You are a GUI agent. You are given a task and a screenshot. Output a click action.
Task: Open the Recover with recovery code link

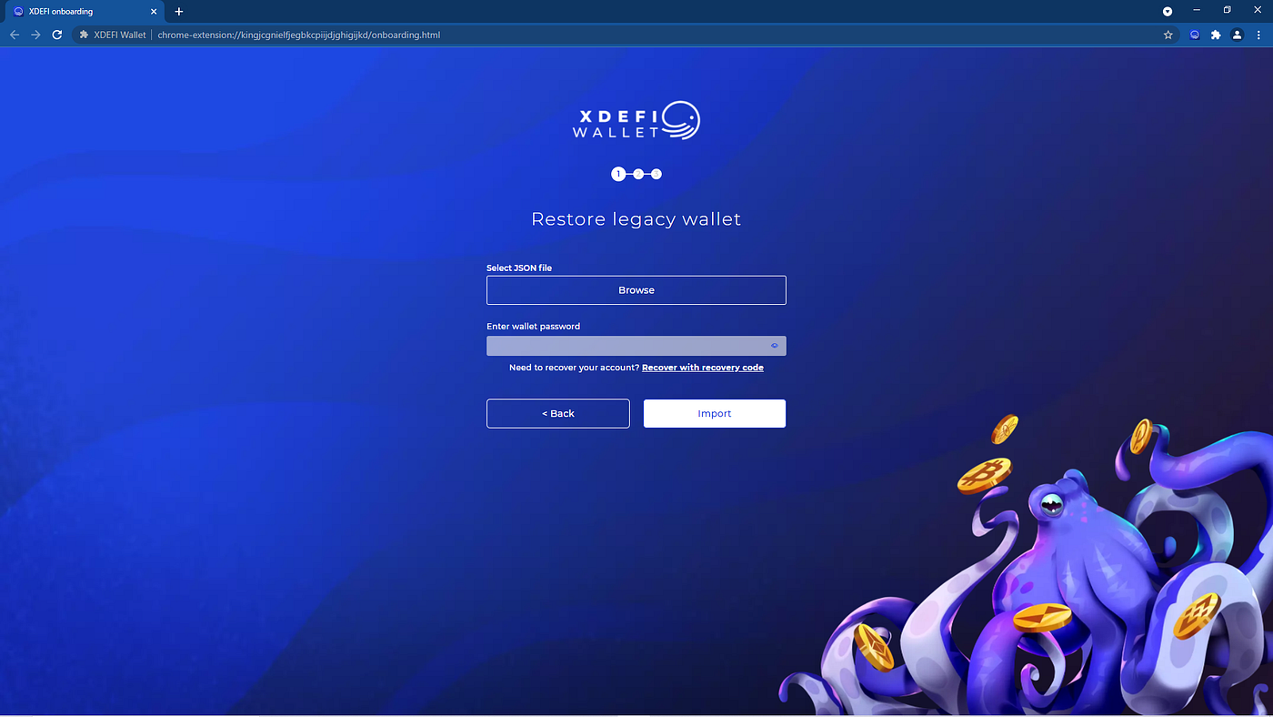pos(703,368)
